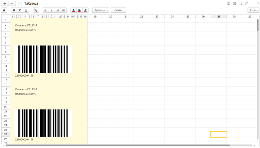Add Таблица to favorites with the star
The height and width of the screenshot is (148, 260).
pyautogui.click(x=20, y=4)
